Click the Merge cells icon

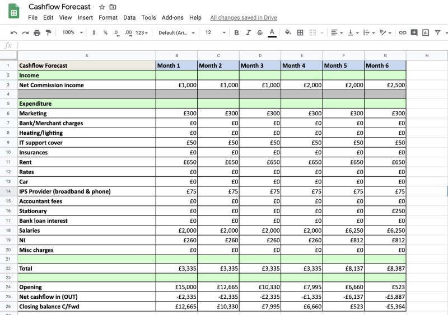(312, 33)
